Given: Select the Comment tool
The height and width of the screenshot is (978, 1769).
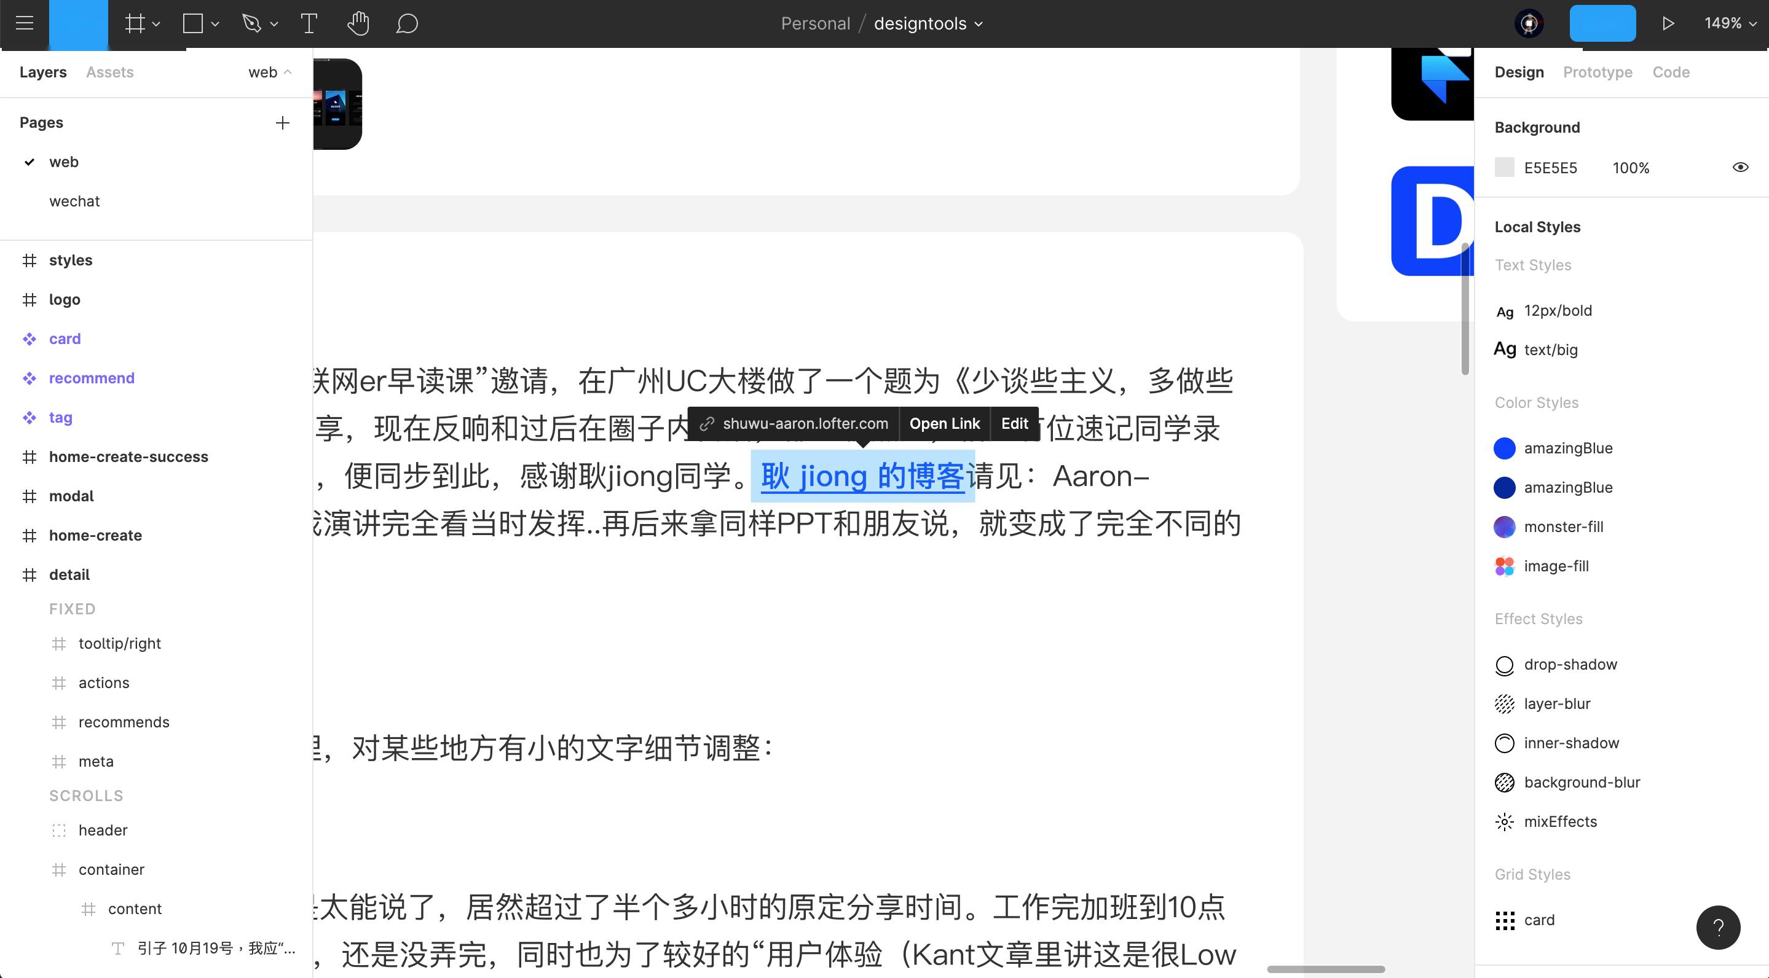Looking at the screenshot, I should point(406,23).
